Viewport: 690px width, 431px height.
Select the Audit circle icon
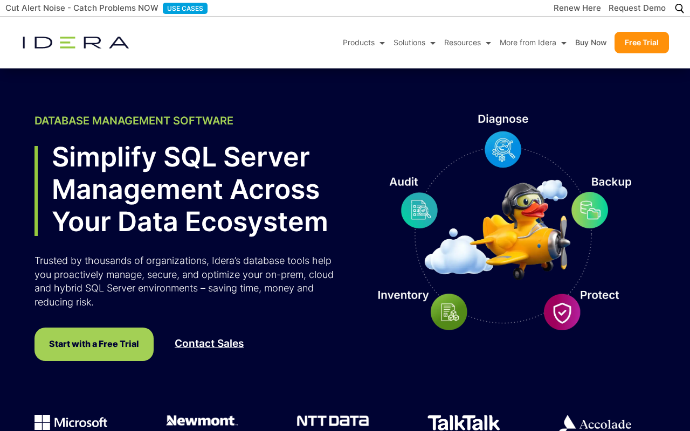[419, 210]
